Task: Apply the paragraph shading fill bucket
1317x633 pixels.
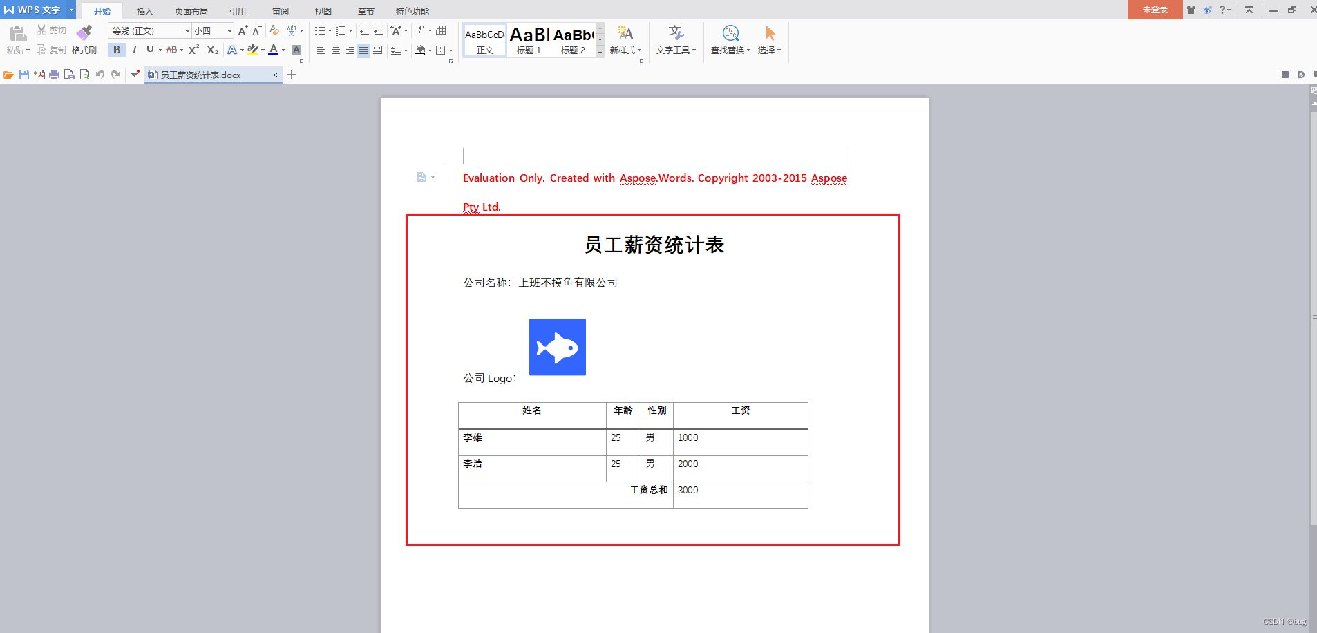Action: pyautogui.click(x=420, y=50)
